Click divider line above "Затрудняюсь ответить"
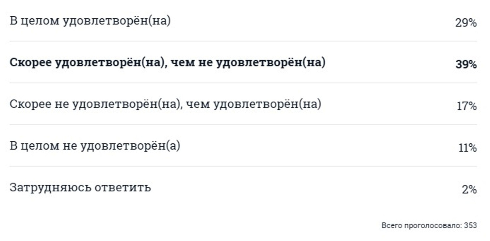The image size is (490, 241). coord(243,166)
